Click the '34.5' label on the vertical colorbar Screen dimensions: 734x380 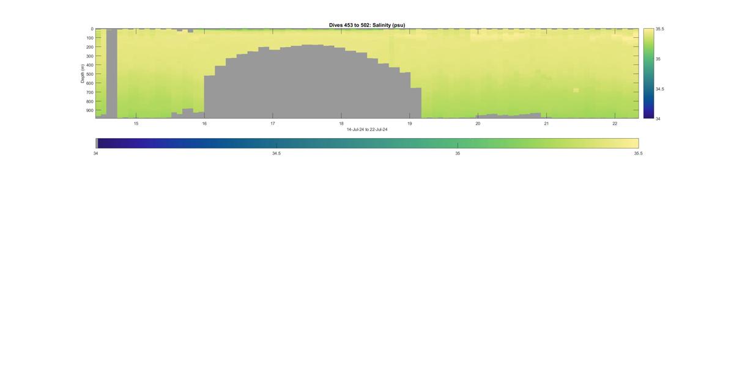pos(660,89)
